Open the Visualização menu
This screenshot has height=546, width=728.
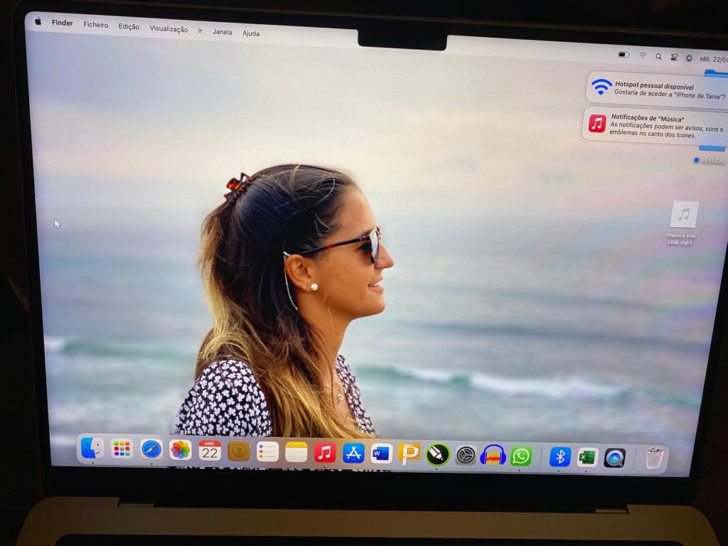pos(168,28)
